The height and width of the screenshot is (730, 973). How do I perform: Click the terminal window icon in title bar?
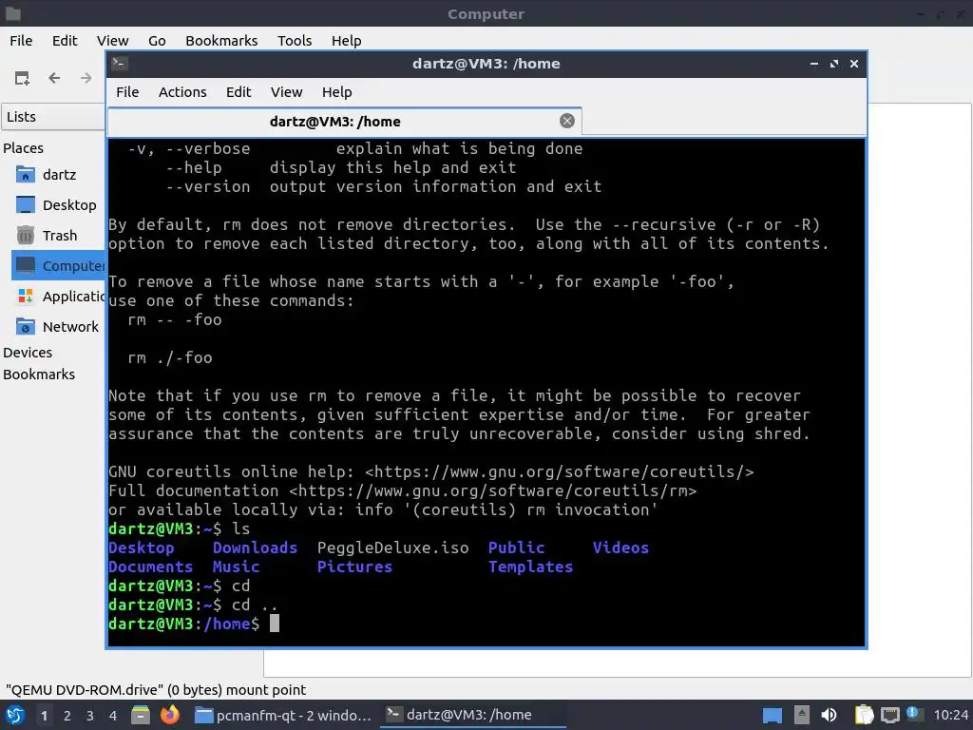pos(119,63)
